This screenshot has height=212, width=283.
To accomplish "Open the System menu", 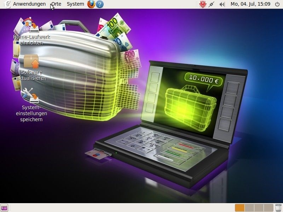I will 75,4.
